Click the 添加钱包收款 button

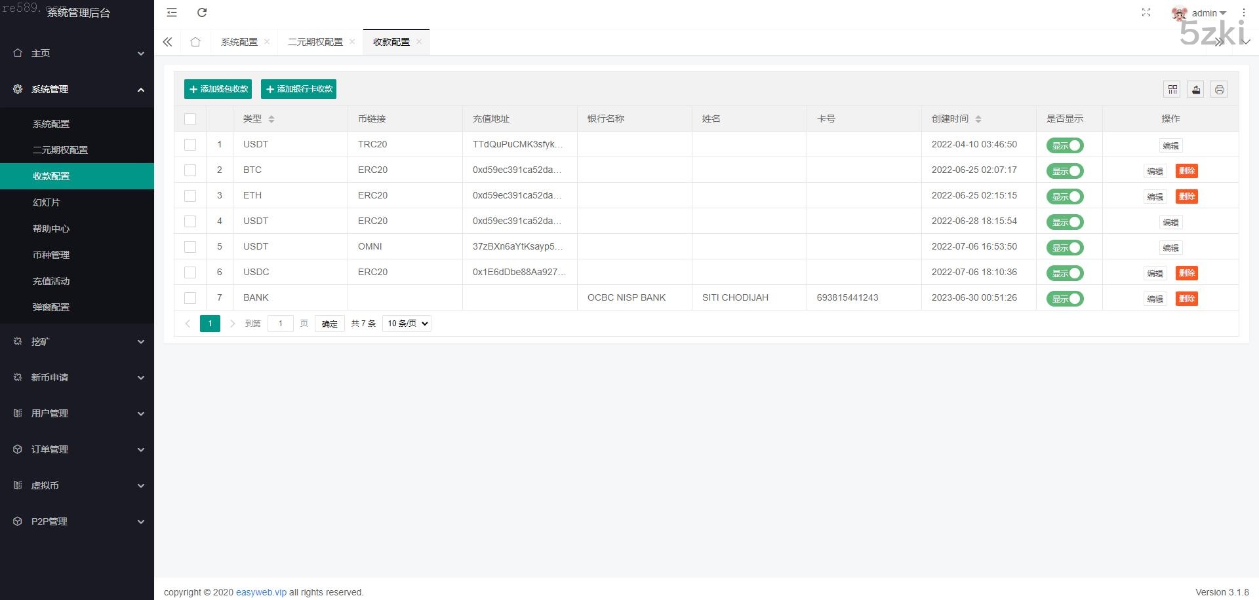click(218, 89)
